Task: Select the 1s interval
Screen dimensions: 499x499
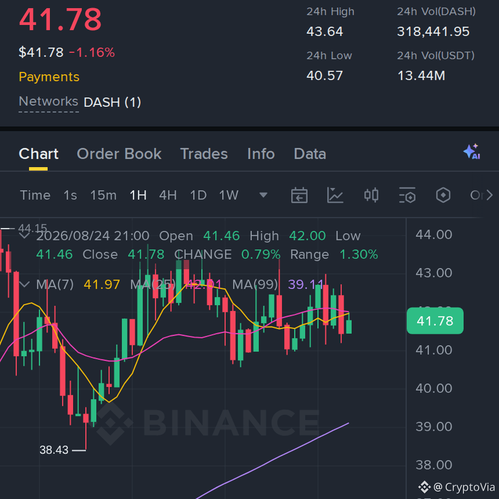Action: 70,195
